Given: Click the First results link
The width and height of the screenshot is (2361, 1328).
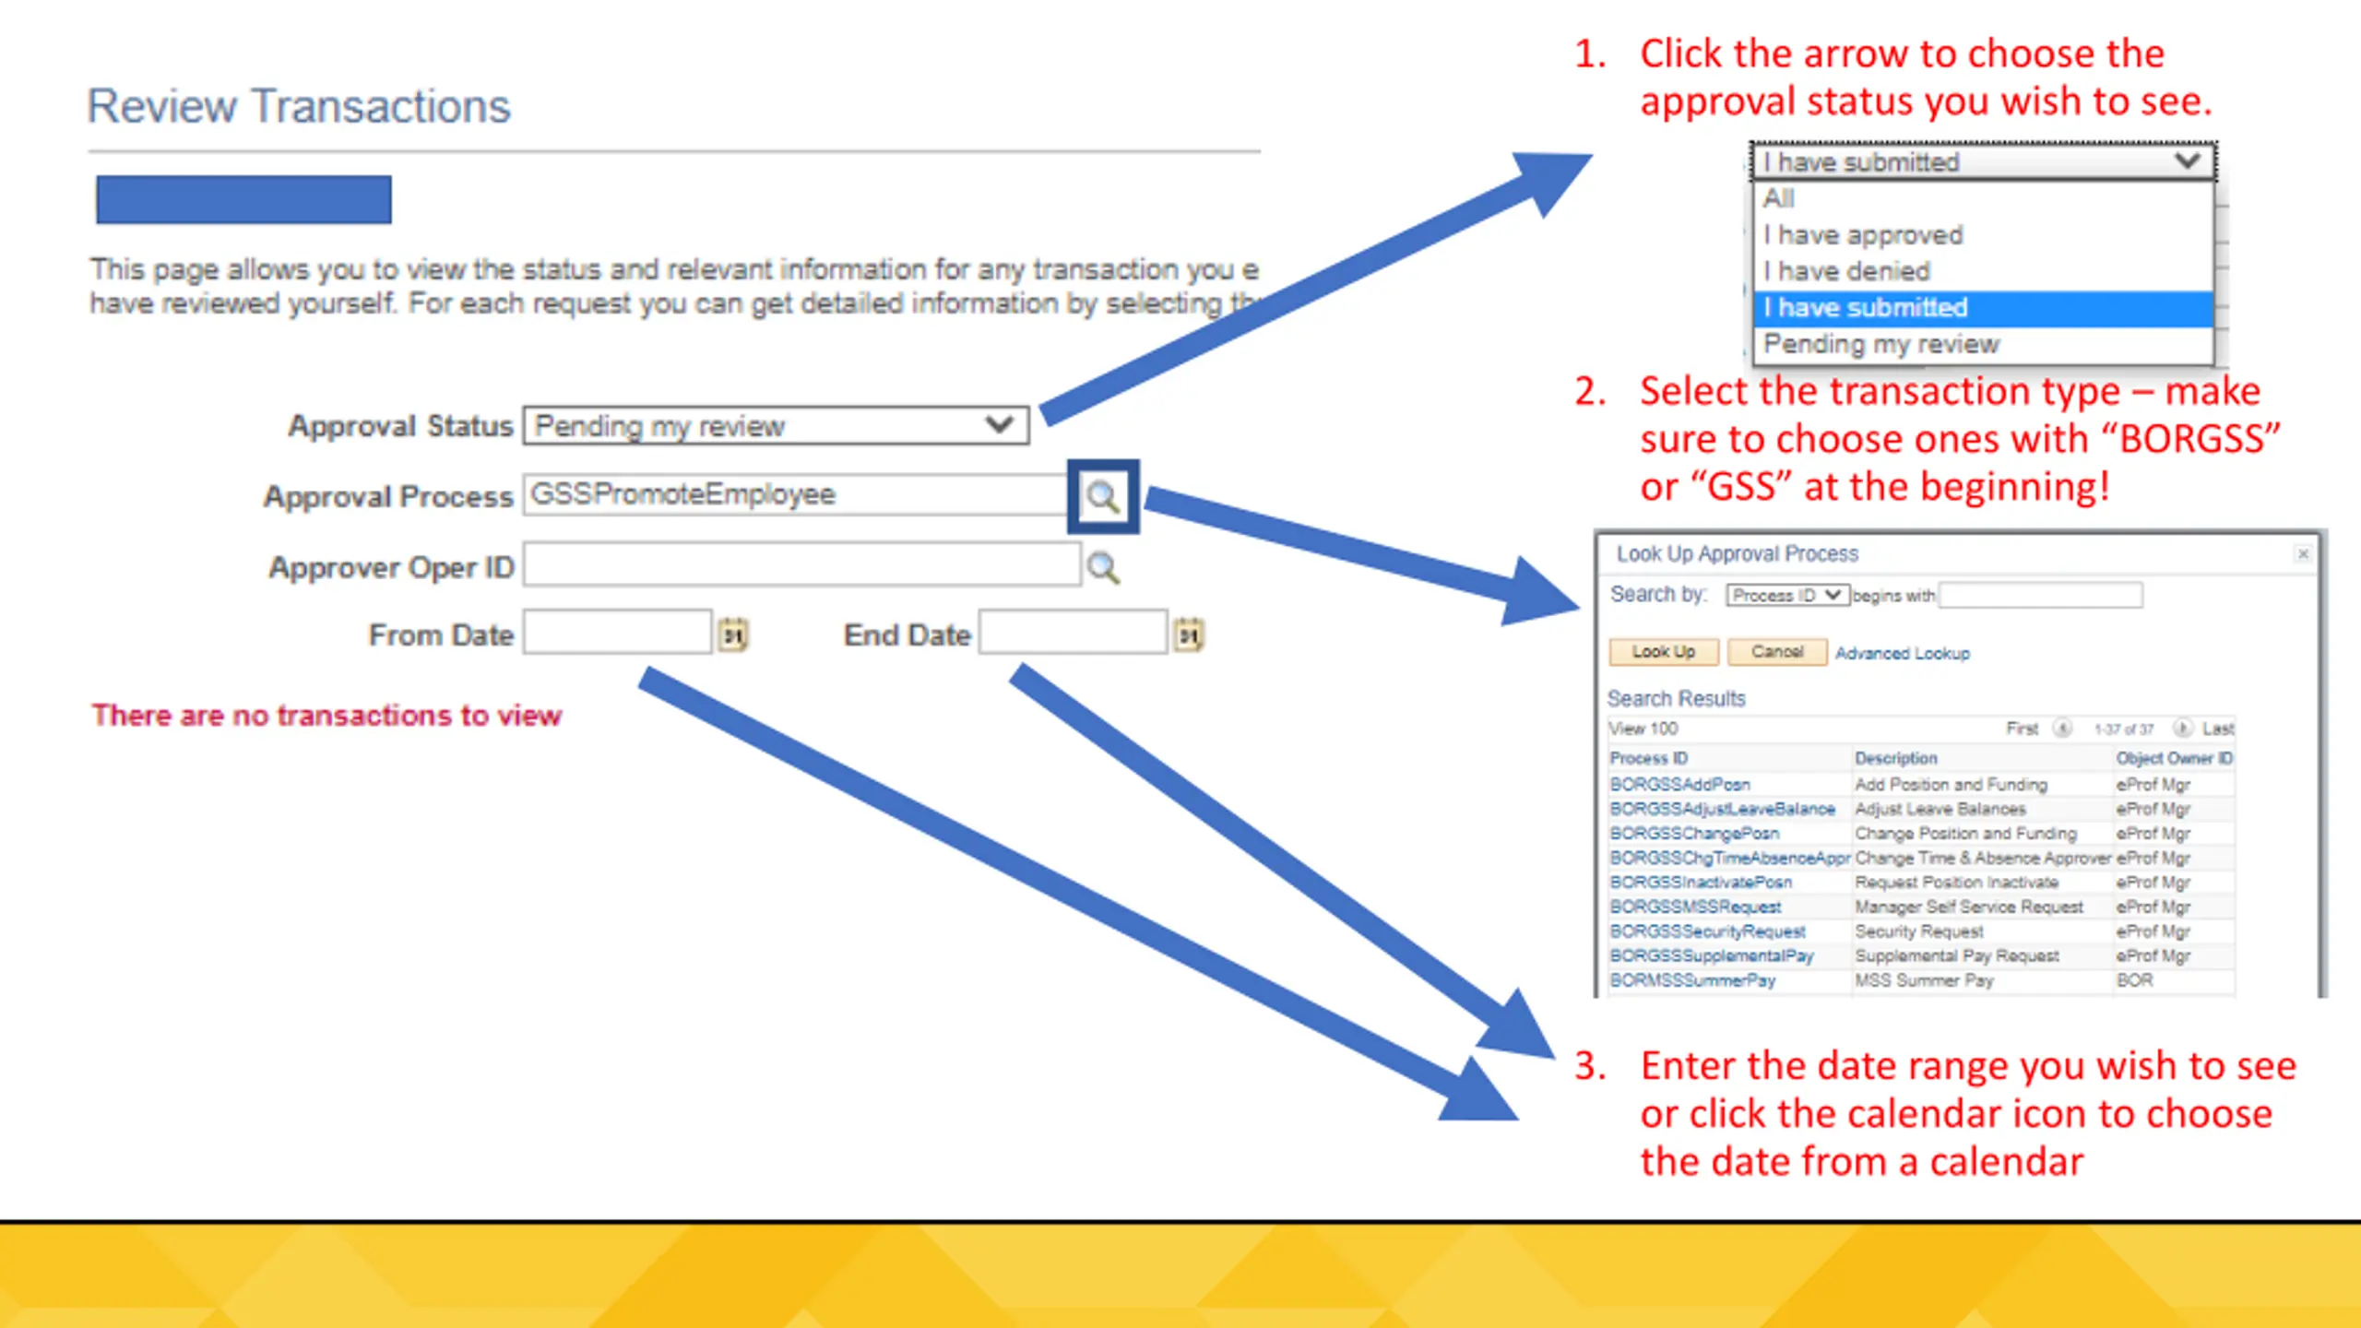Looking at the screenshot, I should pos(2022,729).
